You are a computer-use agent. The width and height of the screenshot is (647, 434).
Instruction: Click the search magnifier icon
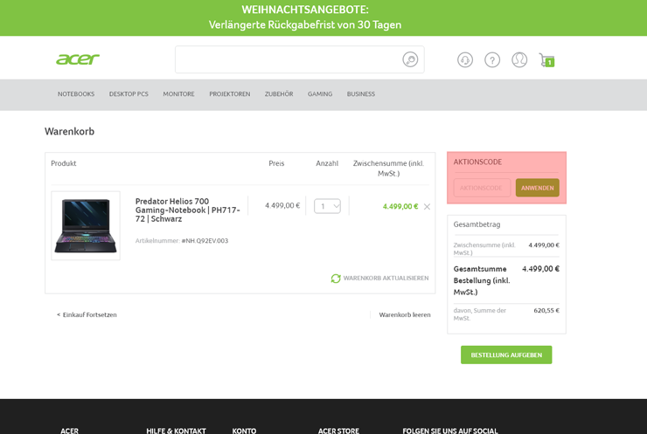point(410,59)
